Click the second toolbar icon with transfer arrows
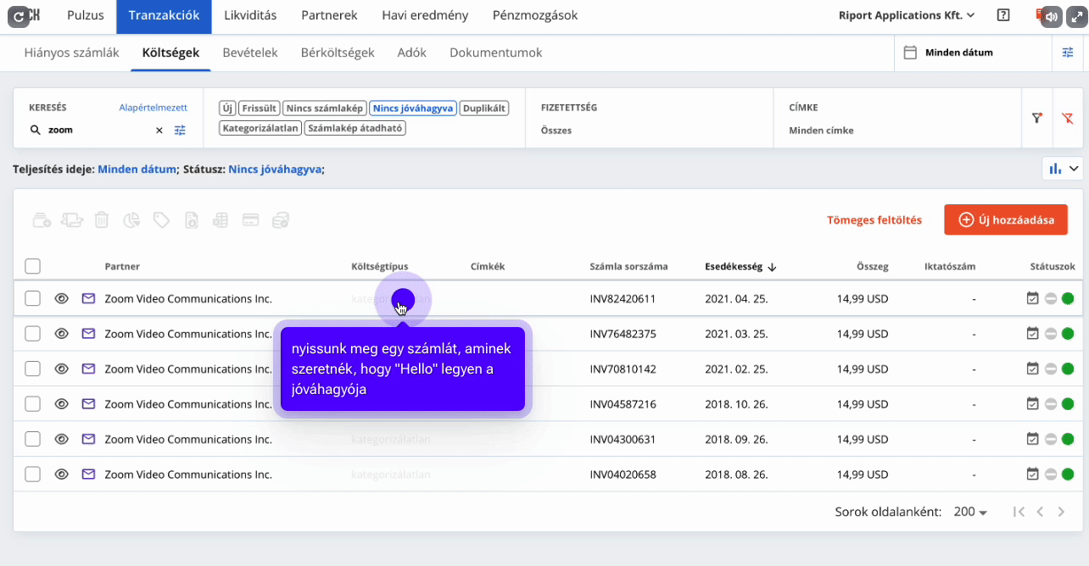The width and height of the screenshot is (1089, 566). point(73,220)
